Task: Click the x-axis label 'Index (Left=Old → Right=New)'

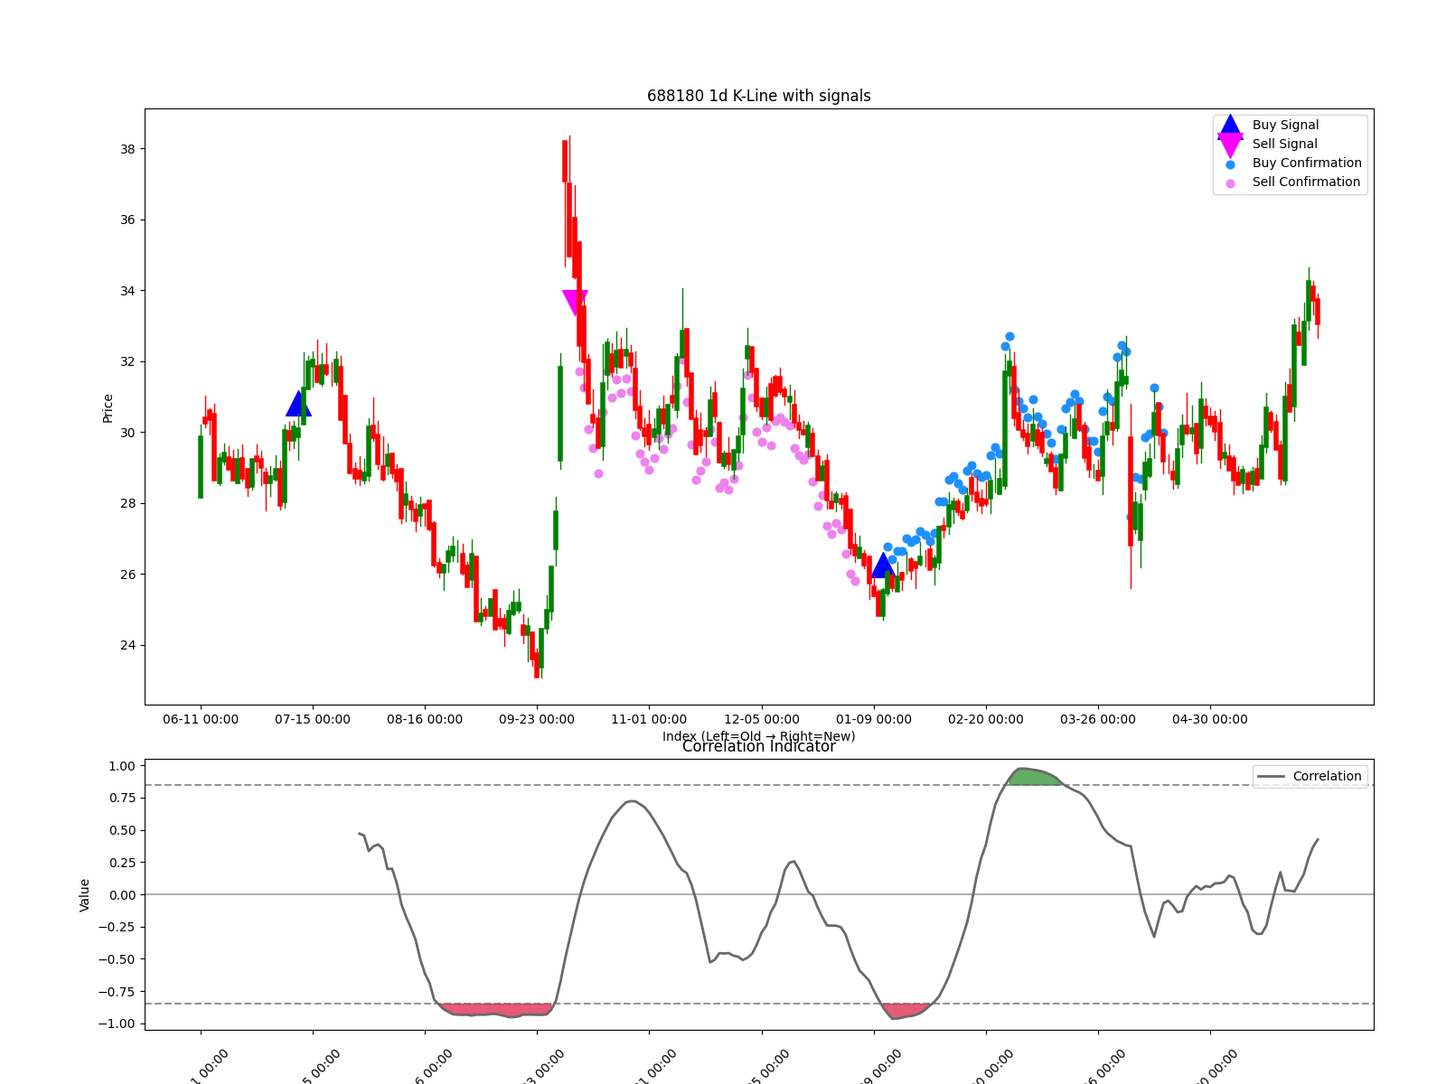Action: click(759, 736)
